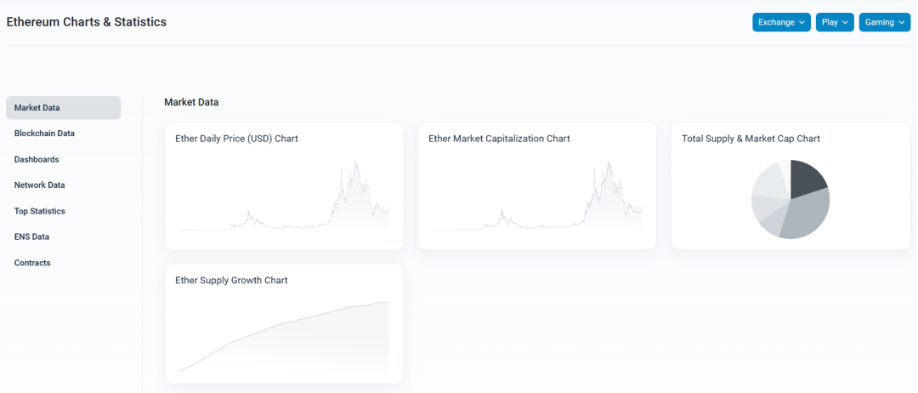Click Total Supply & Market Cap Chart title
This screenshot has height=393, width=918.
[x=751, y=139]
